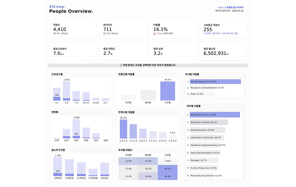The width and height of the screenshot is (296, 187).
Task: Click the 44.4% heatmap cell
Action: tap(167, 176)
